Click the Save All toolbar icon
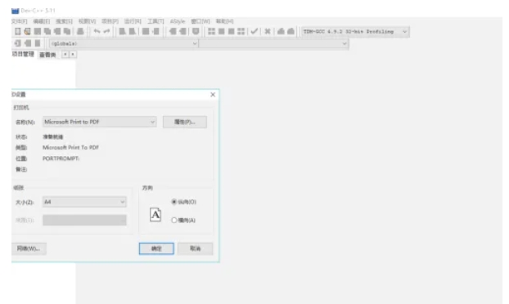Screen dimensions: 509x304 (x=47, y=31)
